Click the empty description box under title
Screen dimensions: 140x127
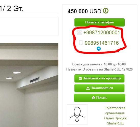(x=29, y=26)
